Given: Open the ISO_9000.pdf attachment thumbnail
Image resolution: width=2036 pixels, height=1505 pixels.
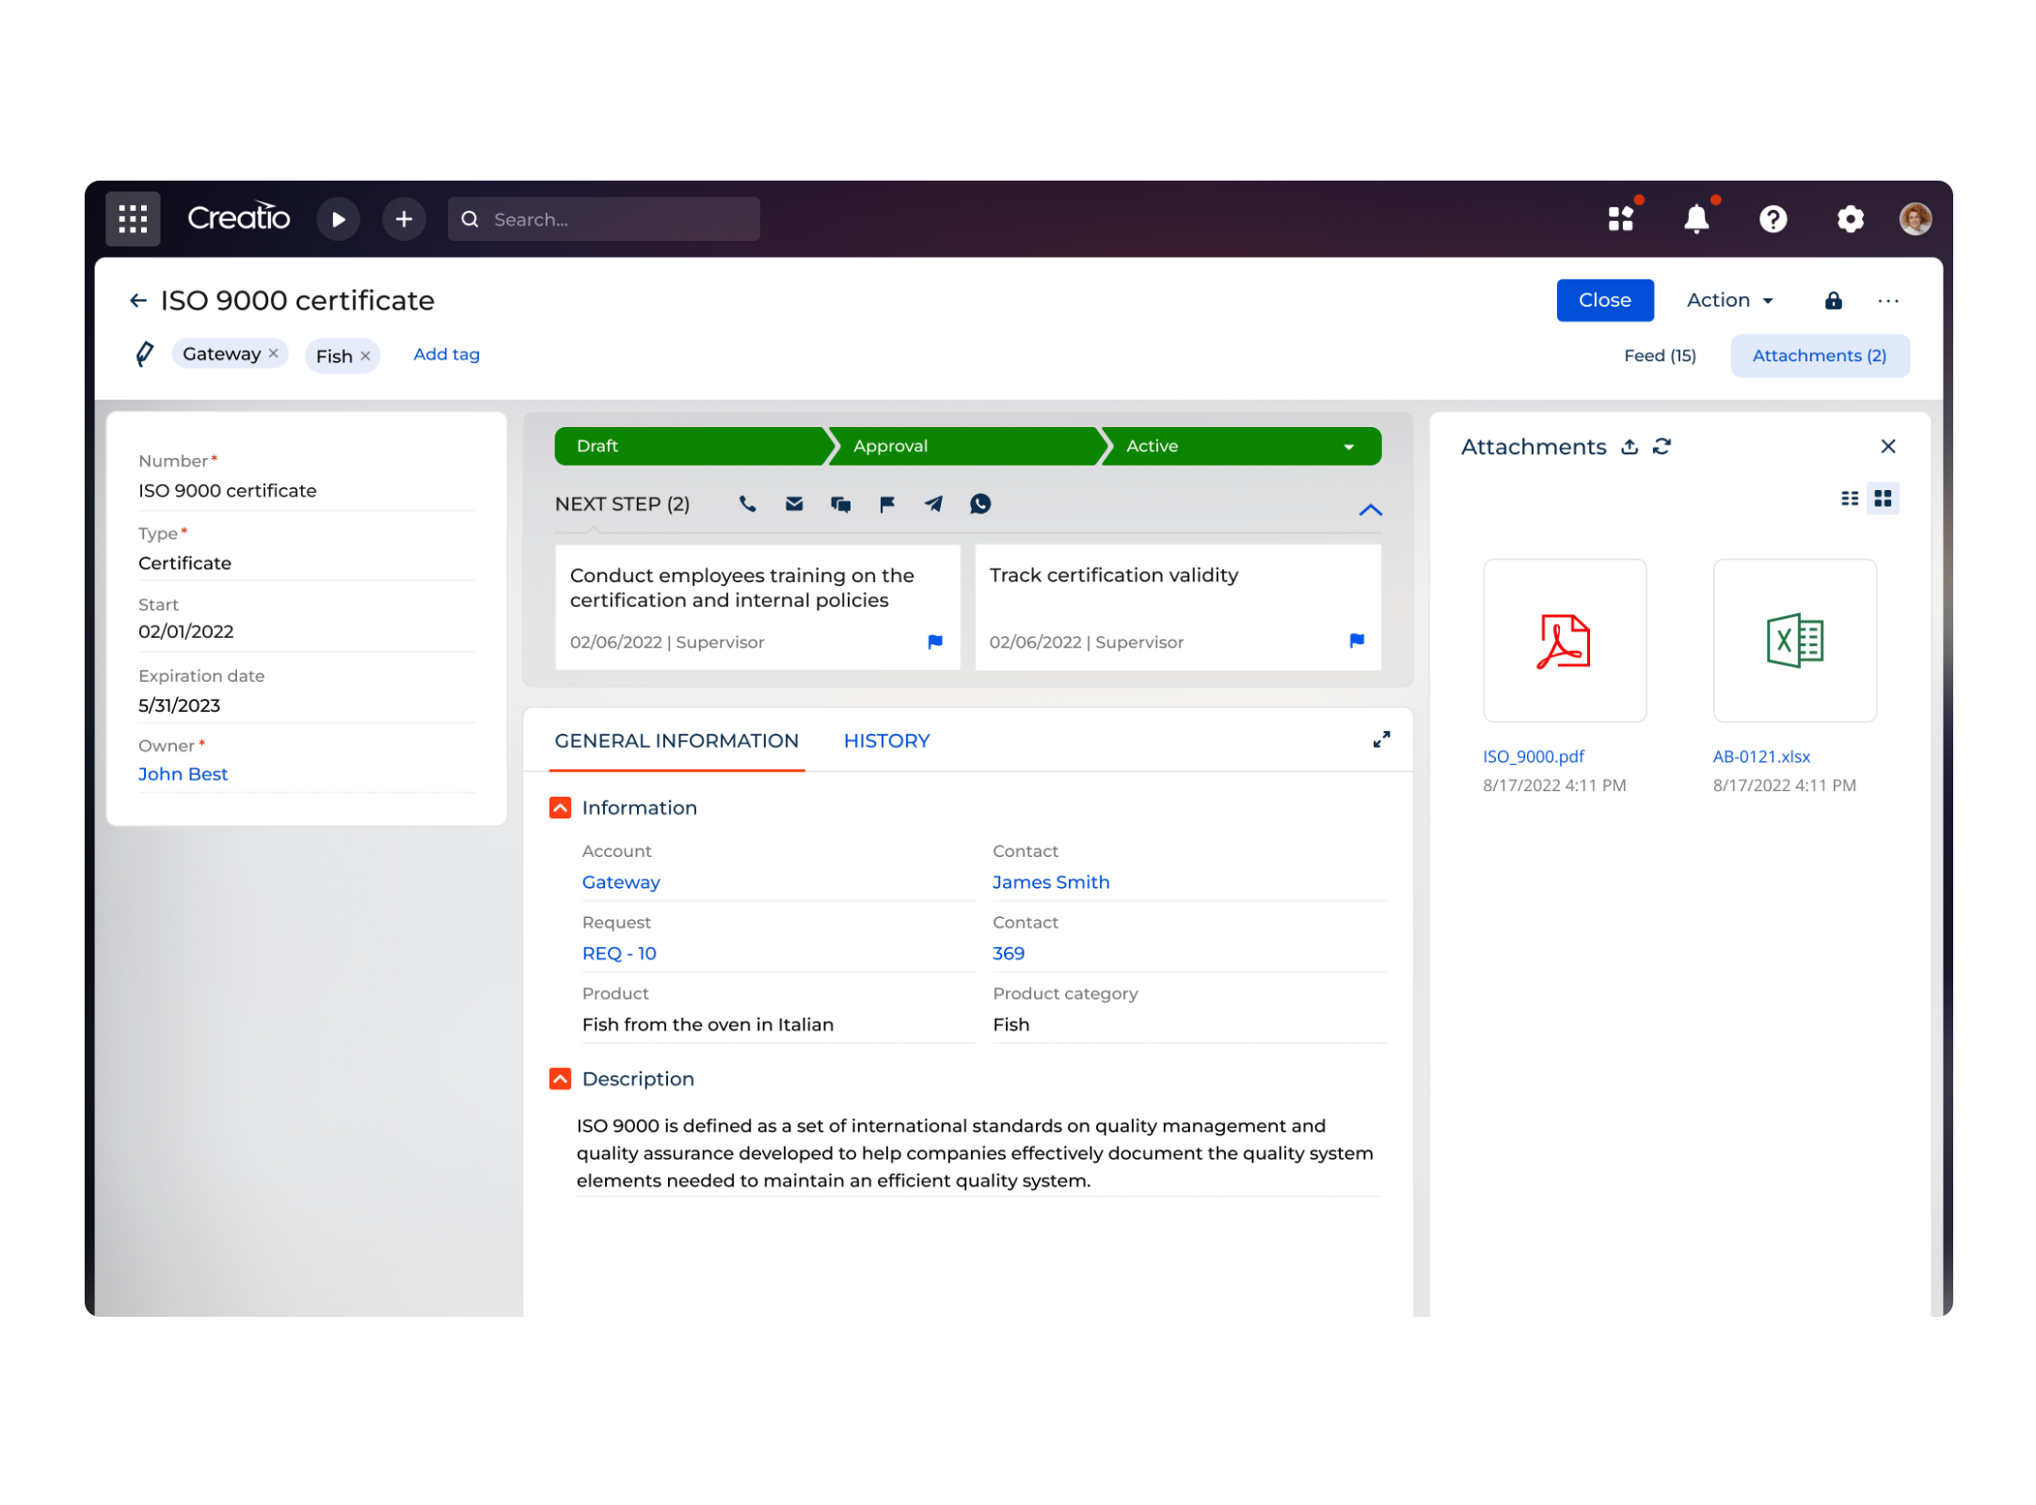Looking at the screenshot, I should click(x=1564, y=641).
